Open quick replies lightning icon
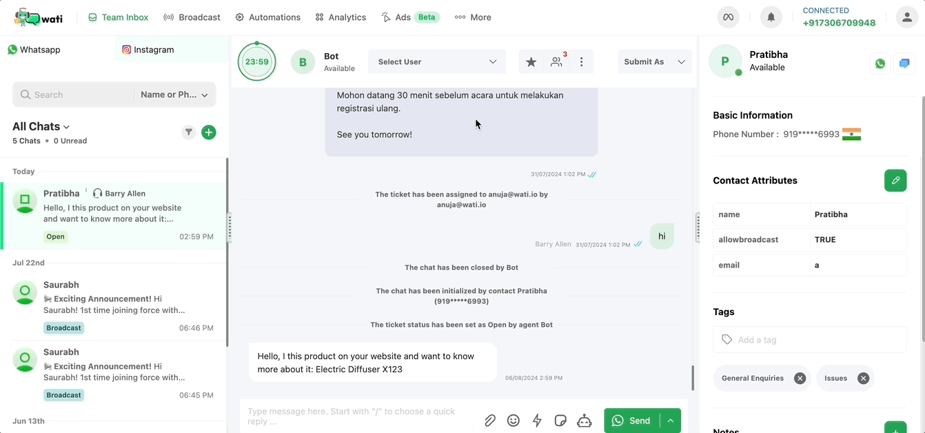925x433 pixels. [x=537, y=421]
